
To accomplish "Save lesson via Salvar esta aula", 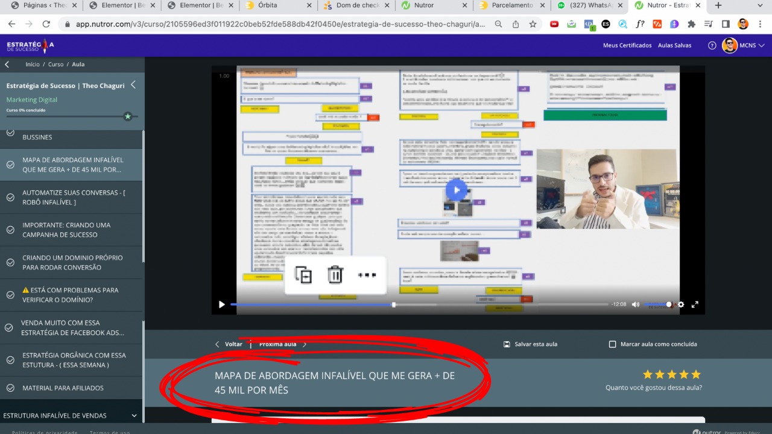I will tap(530, 344).
